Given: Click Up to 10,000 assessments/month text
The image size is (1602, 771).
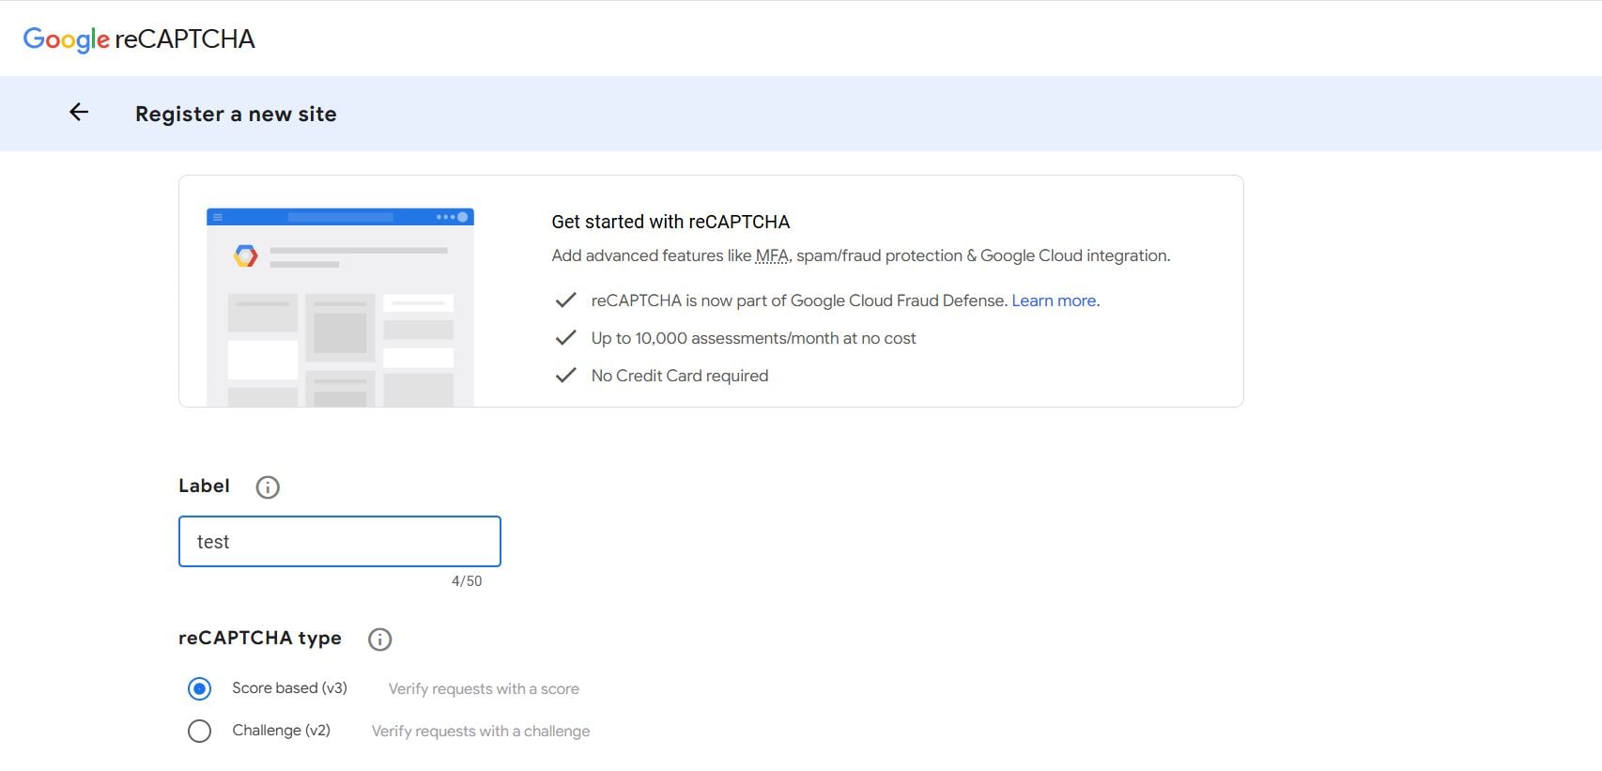Looking at the screenshot, I should (x=753, y=338).
